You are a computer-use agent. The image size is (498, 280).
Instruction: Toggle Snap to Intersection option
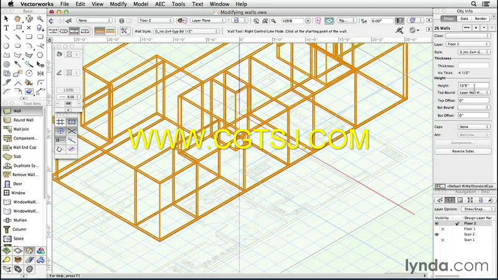(72, 131)
